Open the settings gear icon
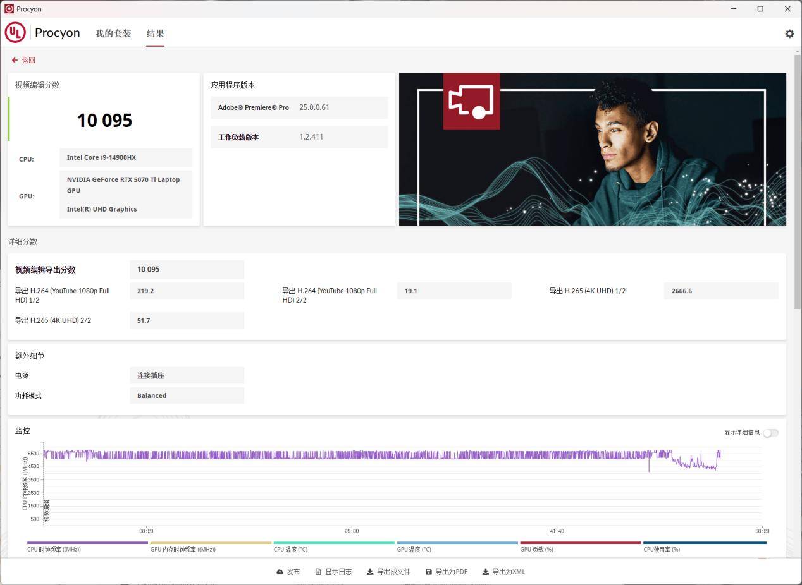Screen dimensions: 802x585 coord(789,33)
